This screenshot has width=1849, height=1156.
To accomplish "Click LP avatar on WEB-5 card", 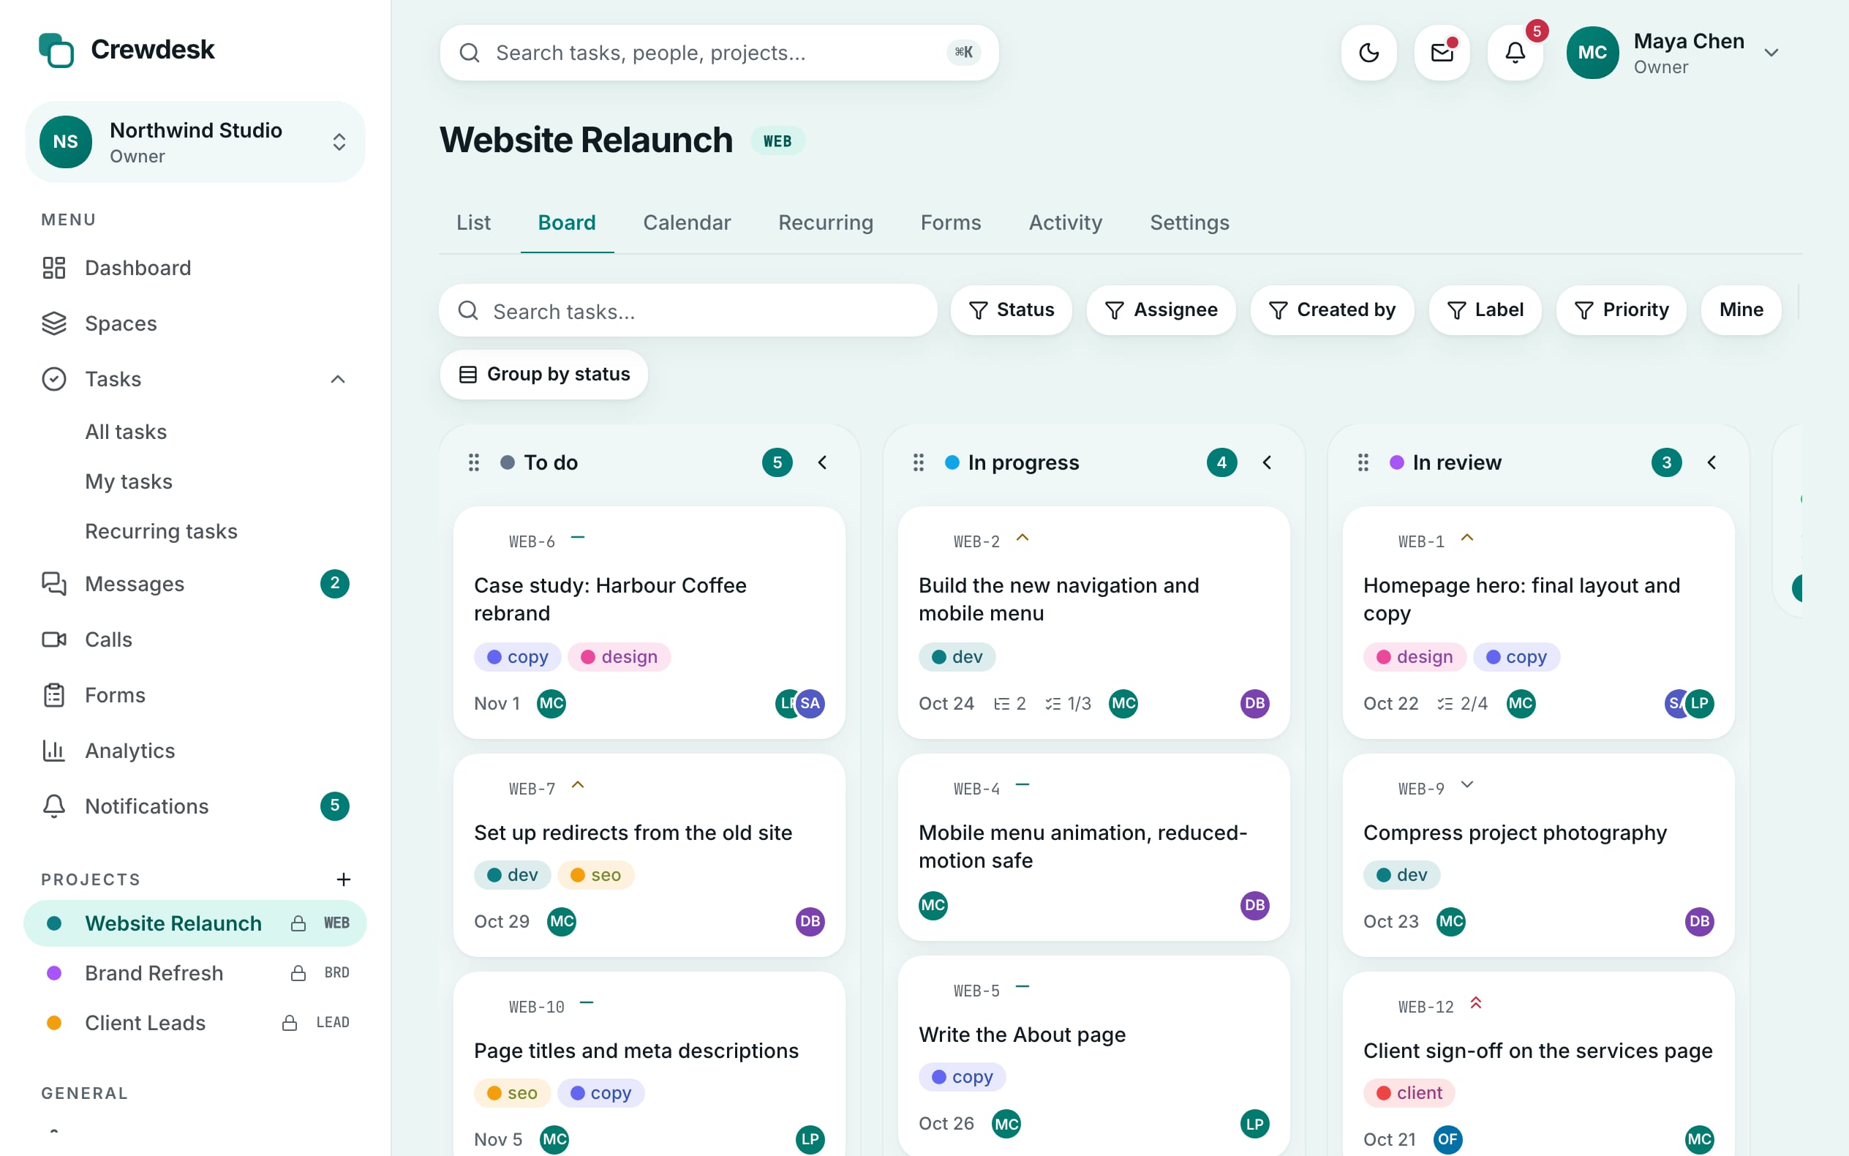I will point(1254,1123).
